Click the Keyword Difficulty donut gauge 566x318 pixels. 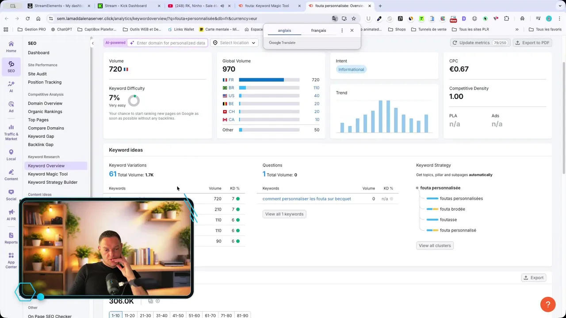coord(134,100)
